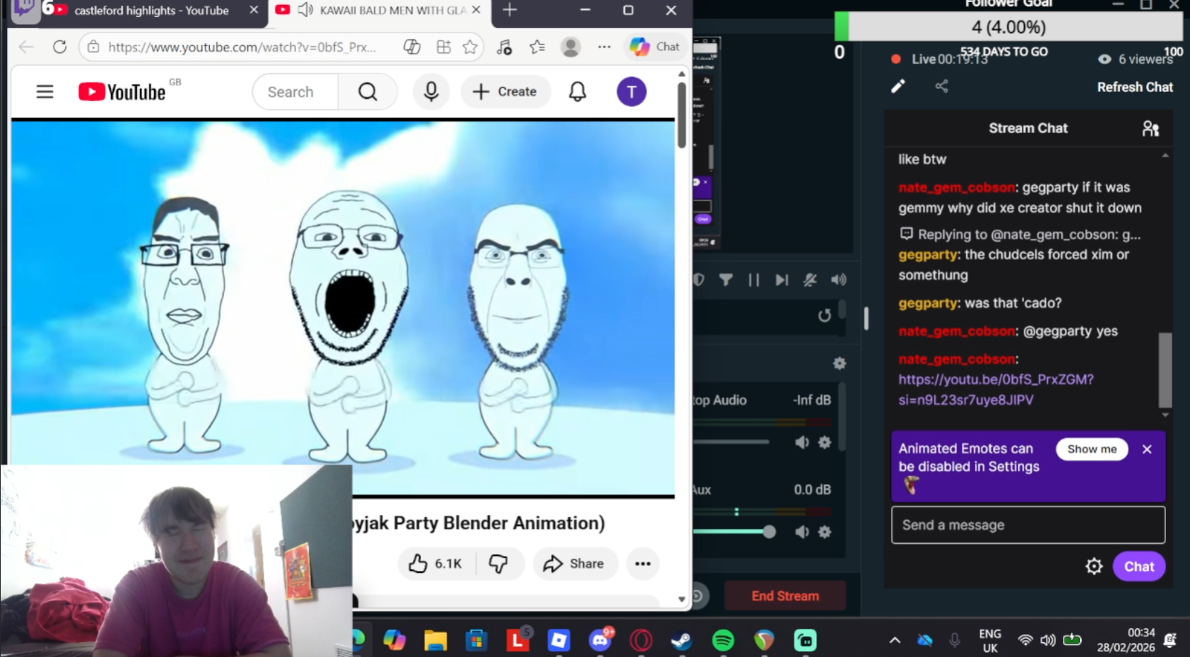The height and width of the screenshot is (657, 1190).
Task: Open the video more actions ellipsis menu
Action: [642, 564]
